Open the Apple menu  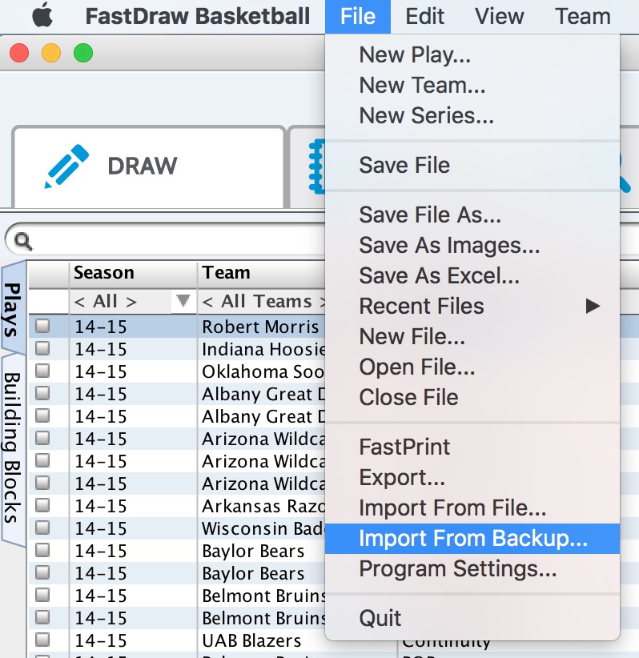42,16
